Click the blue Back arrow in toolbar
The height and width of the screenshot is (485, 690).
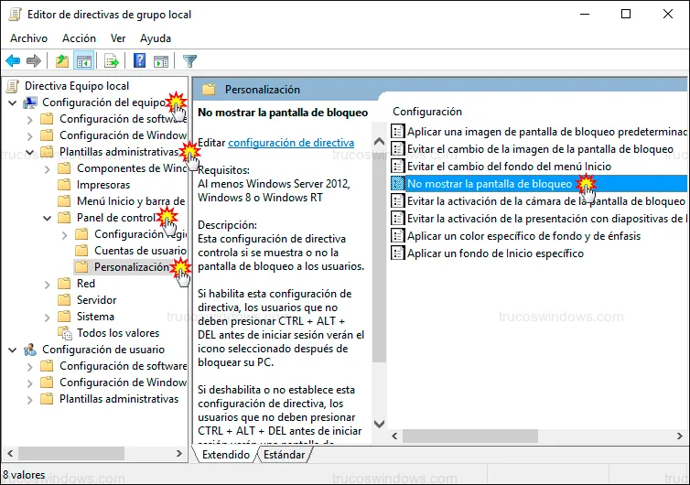click(x=13, y=61)
